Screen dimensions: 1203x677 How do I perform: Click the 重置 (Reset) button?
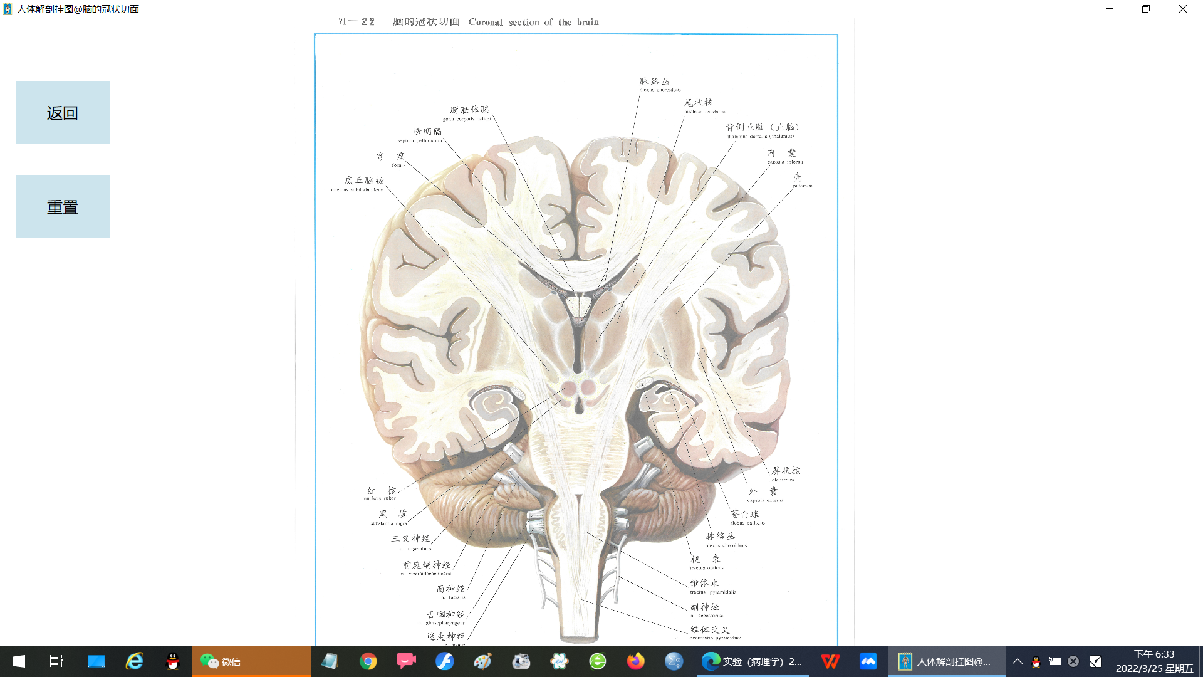point(63,206)
